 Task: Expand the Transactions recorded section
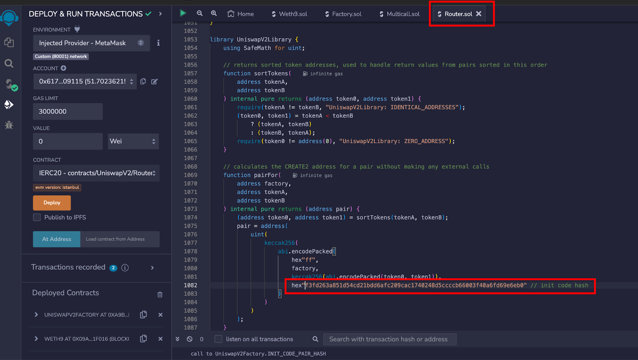[x=152, y=268]
